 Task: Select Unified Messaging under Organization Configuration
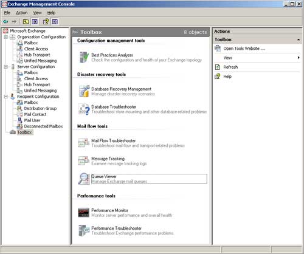(x=40, y=61)
